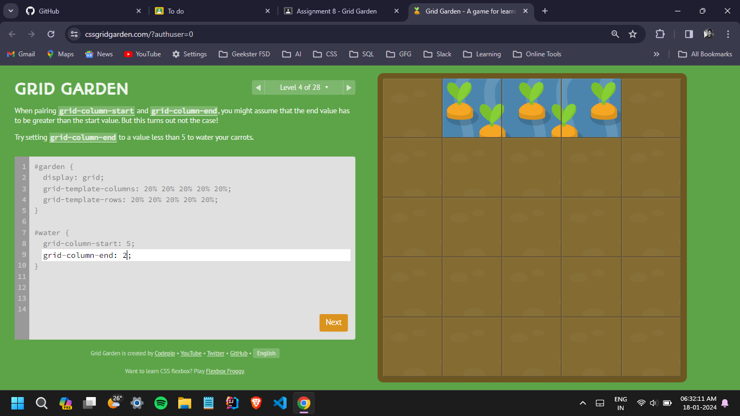740x416 pixels.
Task: Open the YouTube bookmark
Action: click(142, 54)
